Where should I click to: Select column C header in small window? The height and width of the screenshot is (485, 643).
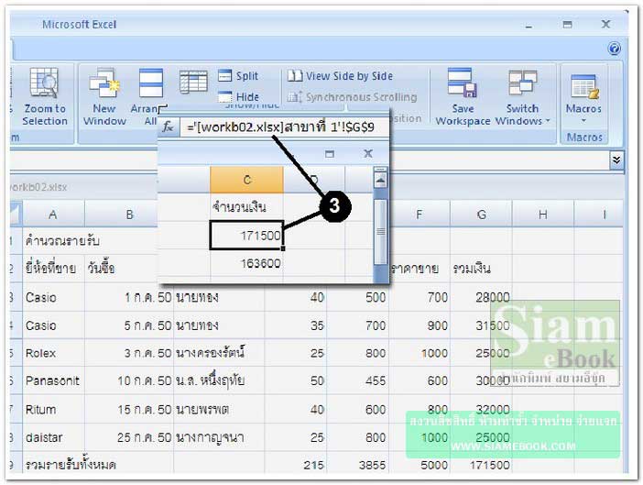[247, 180]
